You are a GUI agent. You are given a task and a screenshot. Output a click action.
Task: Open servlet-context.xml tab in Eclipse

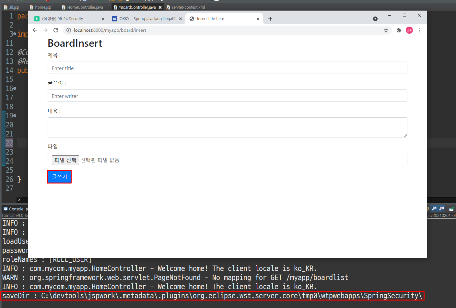186,7
